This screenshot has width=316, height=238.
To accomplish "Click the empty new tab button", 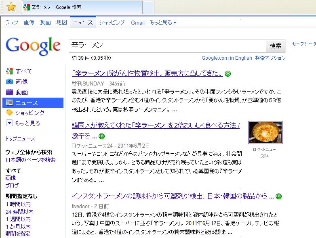I will pyautogui.click(x=148, y=7).
